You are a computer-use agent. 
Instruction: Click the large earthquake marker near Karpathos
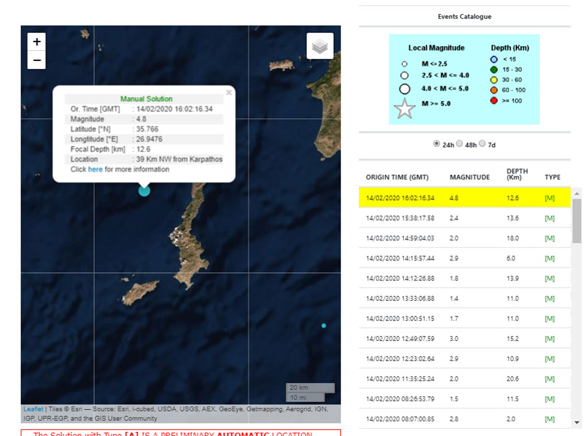point(144,191)
